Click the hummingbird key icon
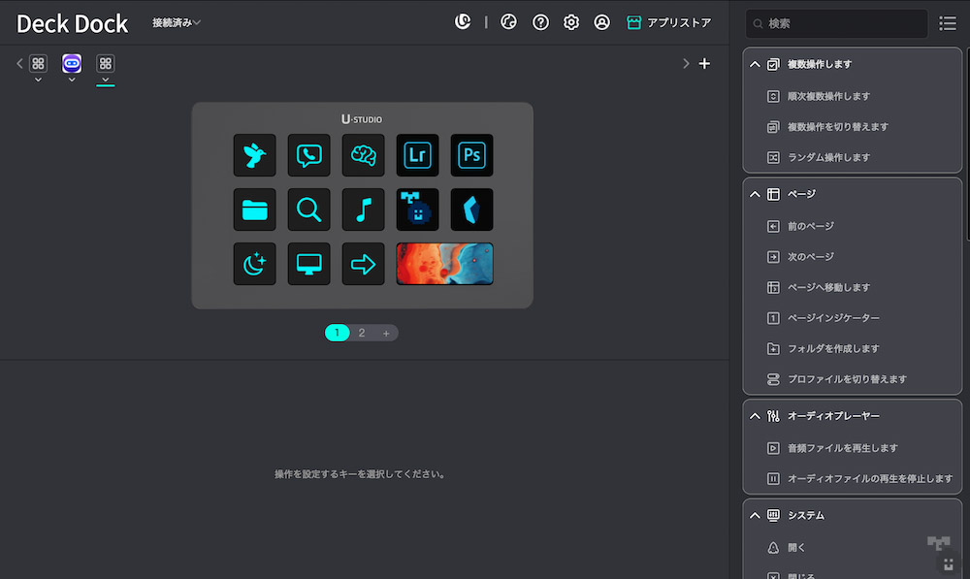Viewport: 970px width, 579px height. [x=254, y=155]
